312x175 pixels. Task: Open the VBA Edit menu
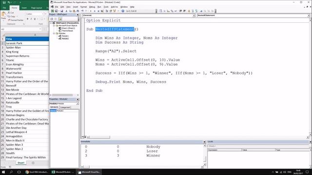click(62, 7)
